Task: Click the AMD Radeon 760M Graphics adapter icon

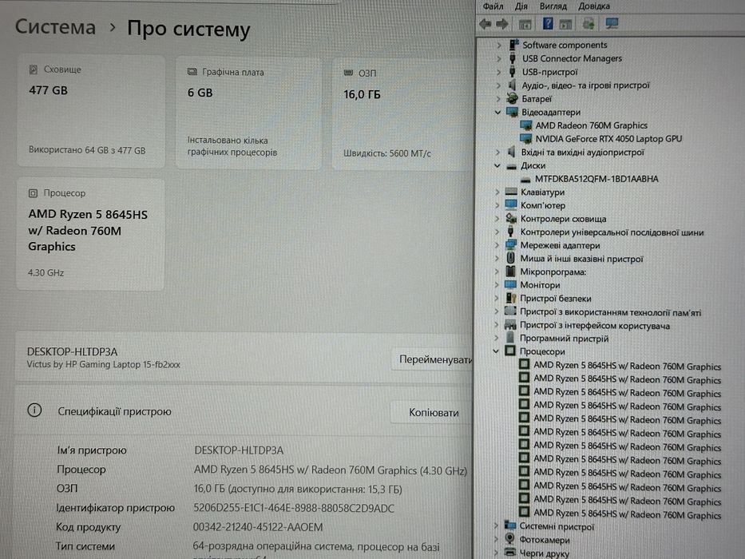Action: pyautogui.click(x=526, y=125)
